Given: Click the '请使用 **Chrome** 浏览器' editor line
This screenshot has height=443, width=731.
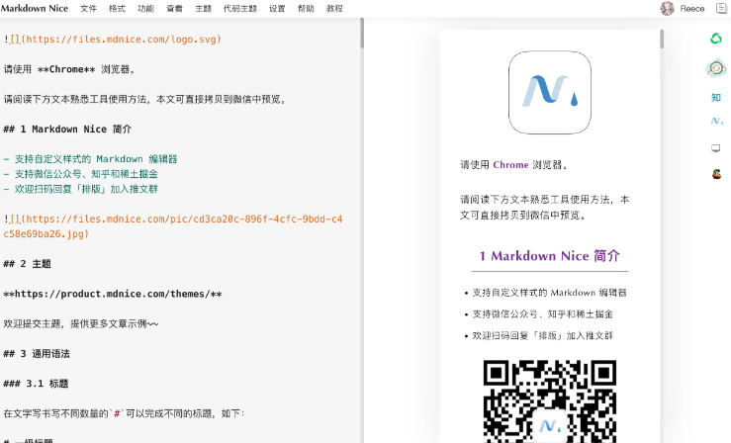Looking at the screenshot, I should click(x=70, y=69).
